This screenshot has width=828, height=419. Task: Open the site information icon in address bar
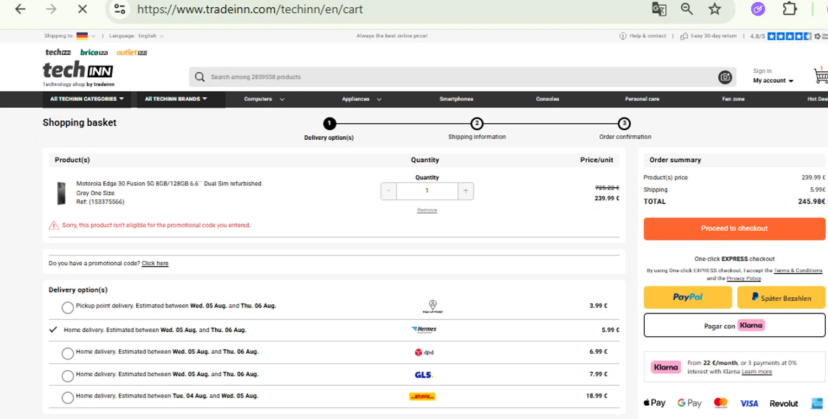point(120,9)
